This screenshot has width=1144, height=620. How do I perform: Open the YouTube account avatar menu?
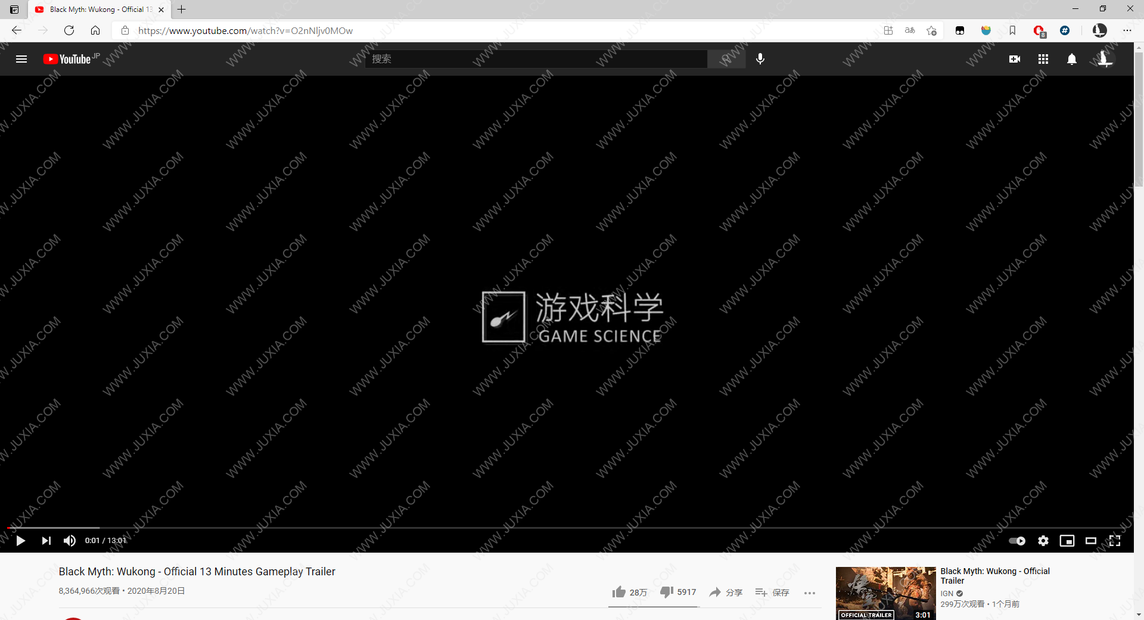pos(1105,59)
